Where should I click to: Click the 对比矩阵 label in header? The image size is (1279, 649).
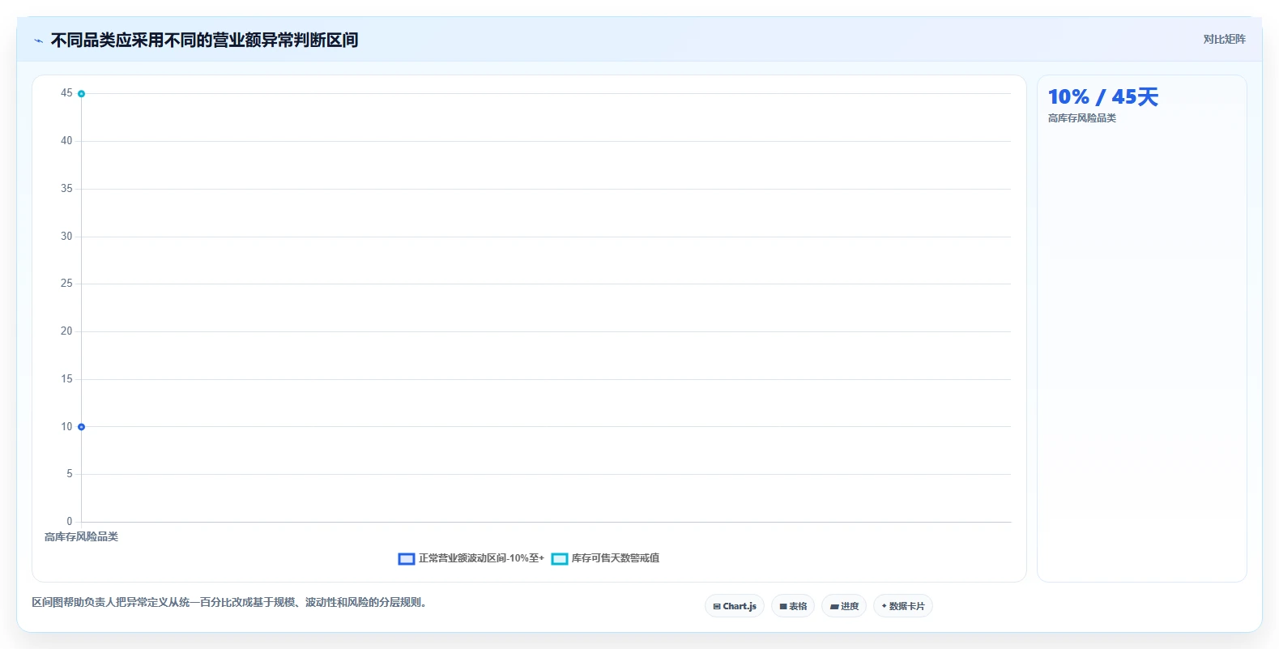(1224, 39)
